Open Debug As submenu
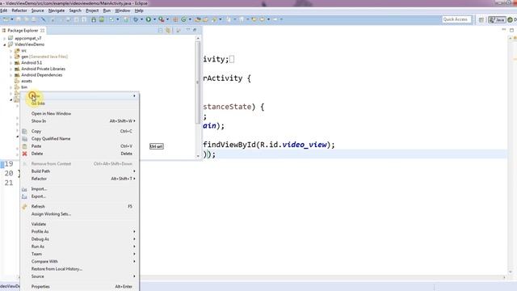 (x=79, y=239)
